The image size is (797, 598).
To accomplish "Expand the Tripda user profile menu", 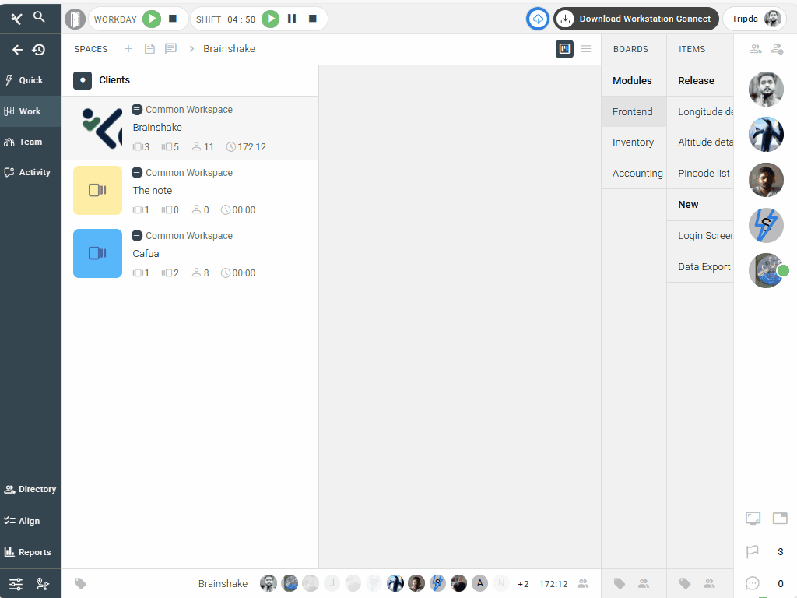I will [x=754, y=19].
